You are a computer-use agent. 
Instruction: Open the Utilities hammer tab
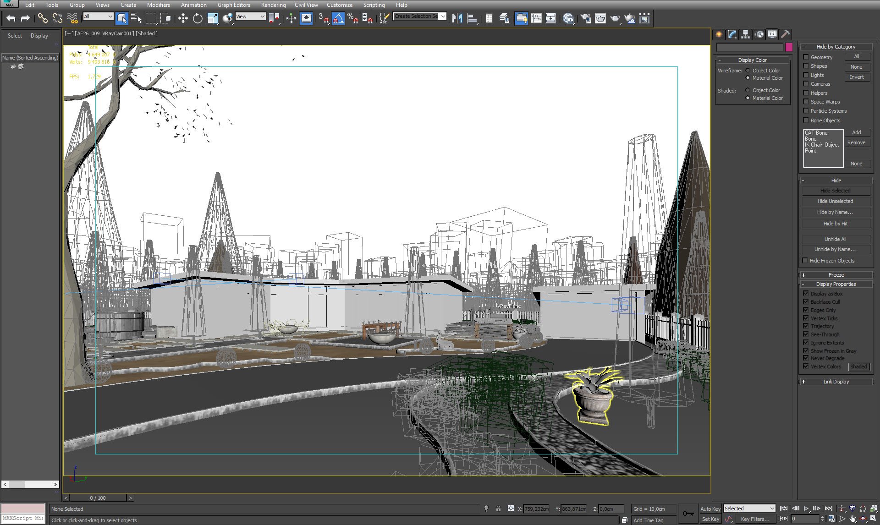pyautogui.click(x=786, y=34)
